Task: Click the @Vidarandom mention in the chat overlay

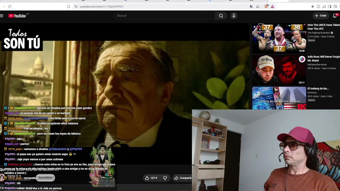Action: (58, 149)
